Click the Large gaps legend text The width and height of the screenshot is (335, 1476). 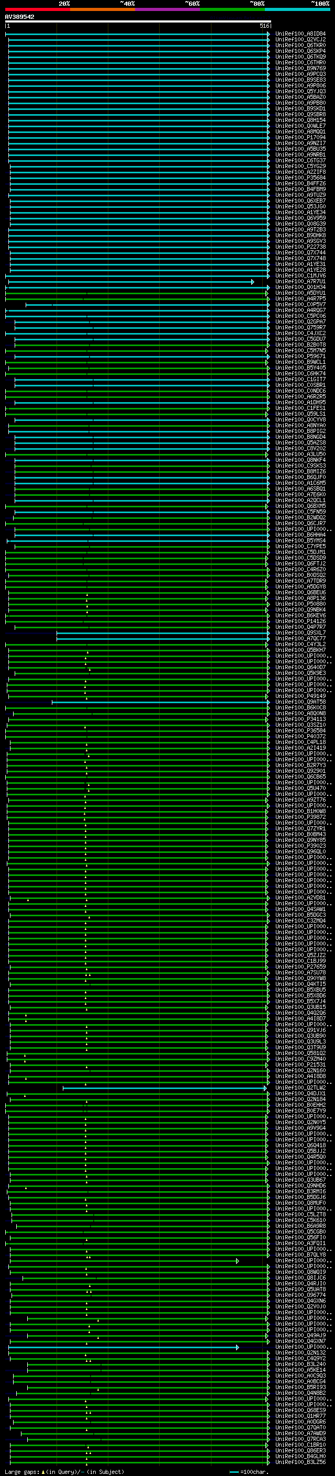click(64, 1471)
